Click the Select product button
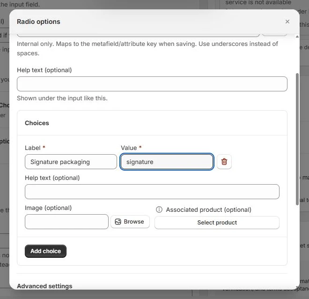Screen dimensions: 309x299 point(217,223)
